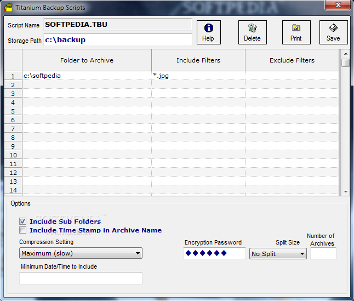Screen dimensions: 354x301
Task: Select row header 8
Action: tap(13, 138)
